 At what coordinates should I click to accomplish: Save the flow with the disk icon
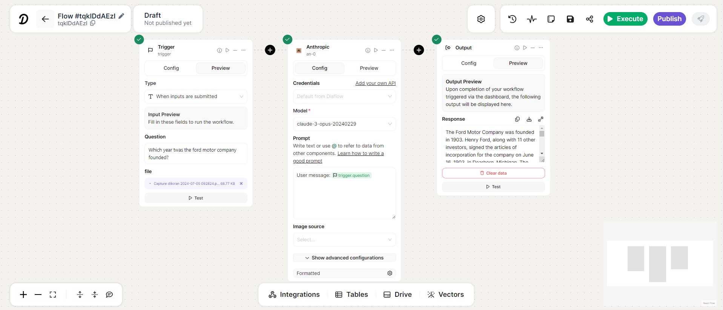point(570,19)
